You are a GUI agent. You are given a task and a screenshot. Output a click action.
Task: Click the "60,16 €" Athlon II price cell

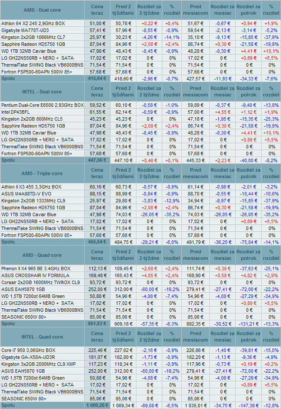point(98,187)
